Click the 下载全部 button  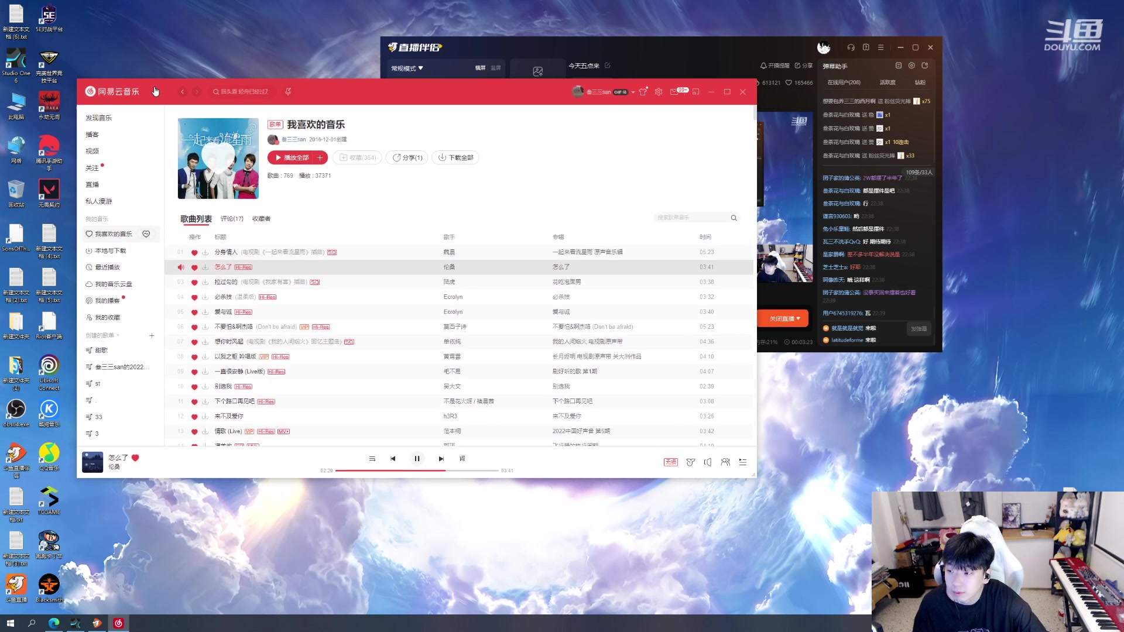[x=455, y=158]
